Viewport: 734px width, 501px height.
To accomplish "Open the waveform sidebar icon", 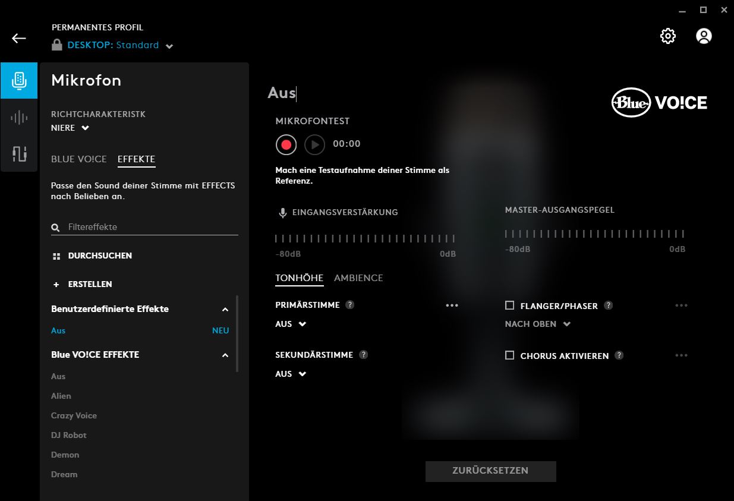I will point(19,118).
